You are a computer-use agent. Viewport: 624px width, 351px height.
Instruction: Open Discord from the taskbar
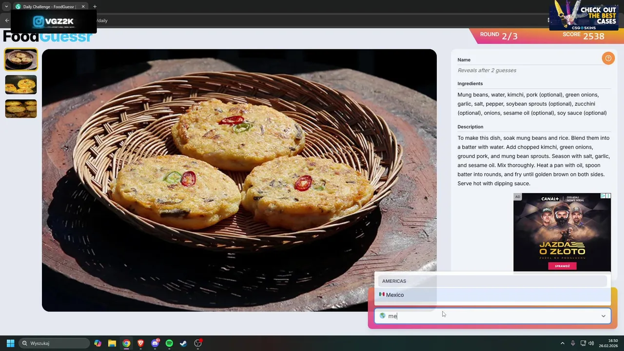click(x=155, y=343)
